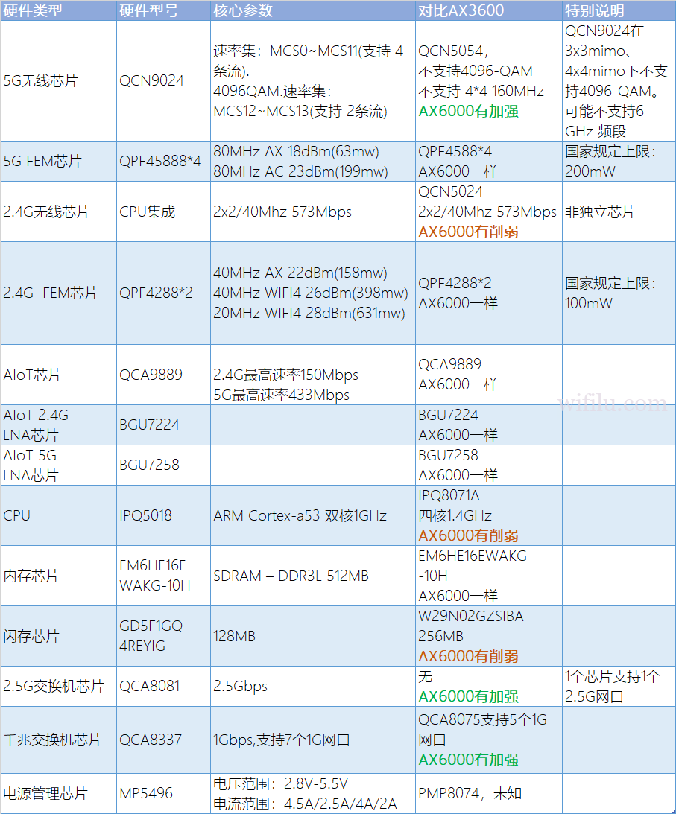Select the 2.5G交换机芯片 row label
This screenshot has height=814, width=676.
(x=58, y=687)
